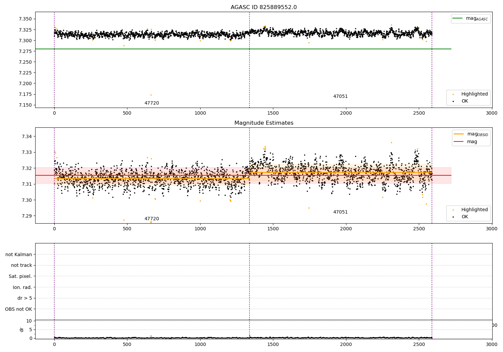Click the 7.175 y-axis tick label
This screenshot has width=503, height=352.
pos(25,94)
